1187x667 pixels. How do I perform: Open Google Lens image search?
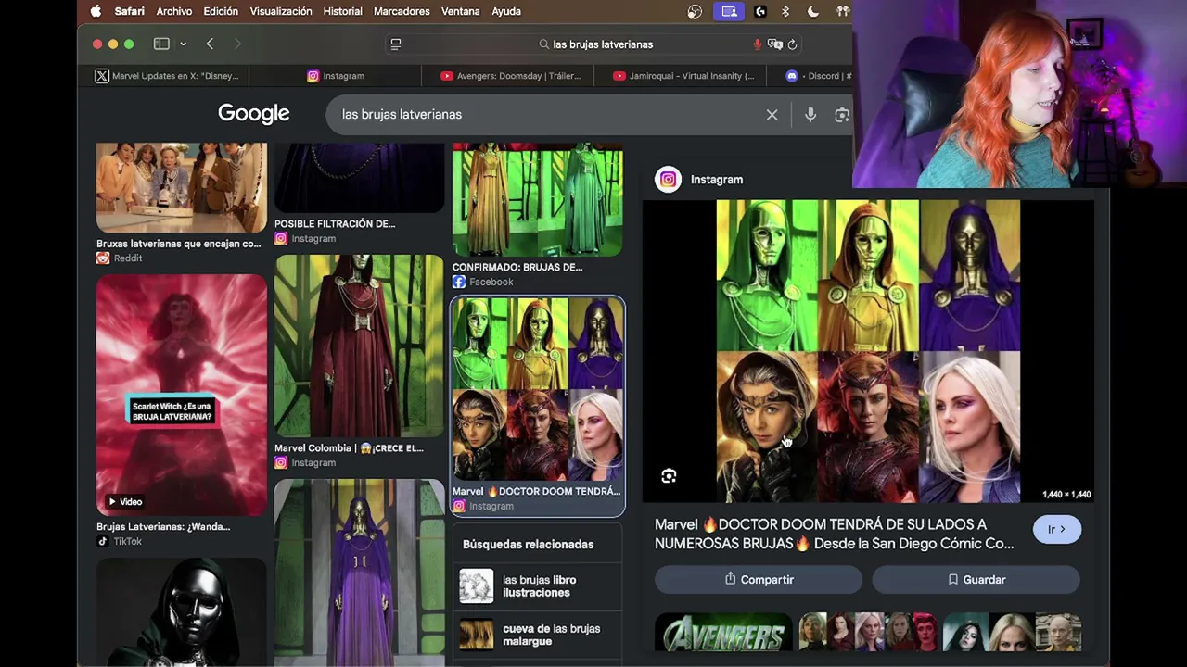point(841,114)
